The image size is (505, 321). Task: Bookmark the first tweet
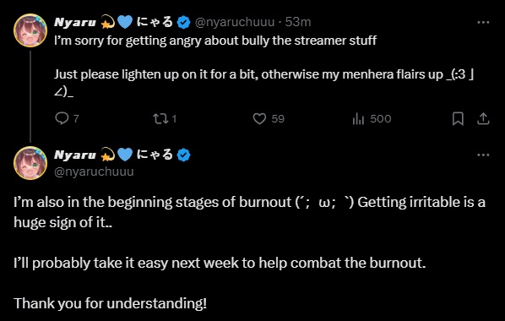coord(458,118)
